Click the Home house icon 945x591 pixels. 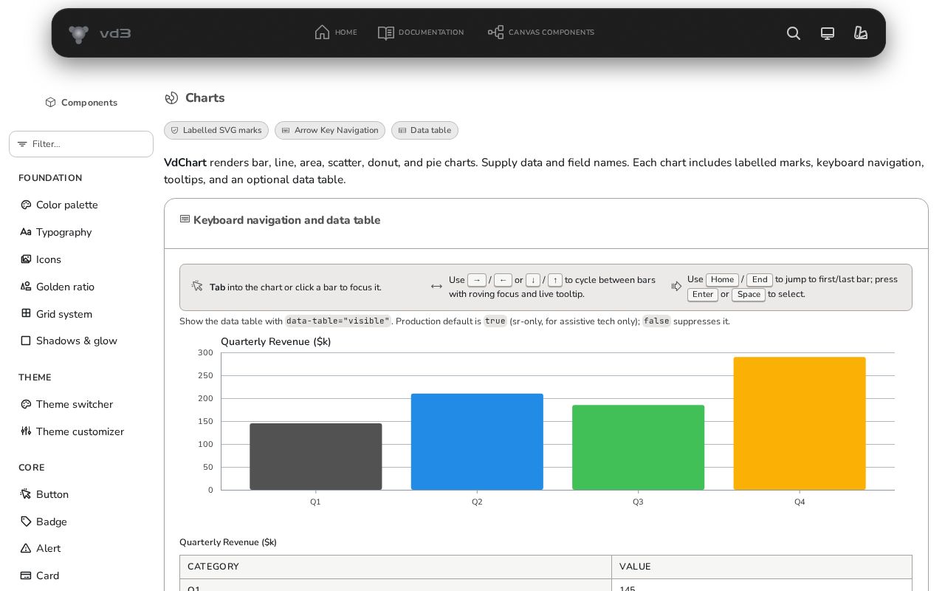pyautogui.click(x=322, y=33)
